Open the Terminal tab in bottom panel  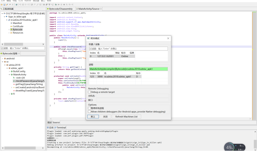[x=60, y=127]
